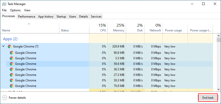221x104 pixels.
Task: Click the Chrome icon in the 90.8 MB row
Action: click(11, 53)
